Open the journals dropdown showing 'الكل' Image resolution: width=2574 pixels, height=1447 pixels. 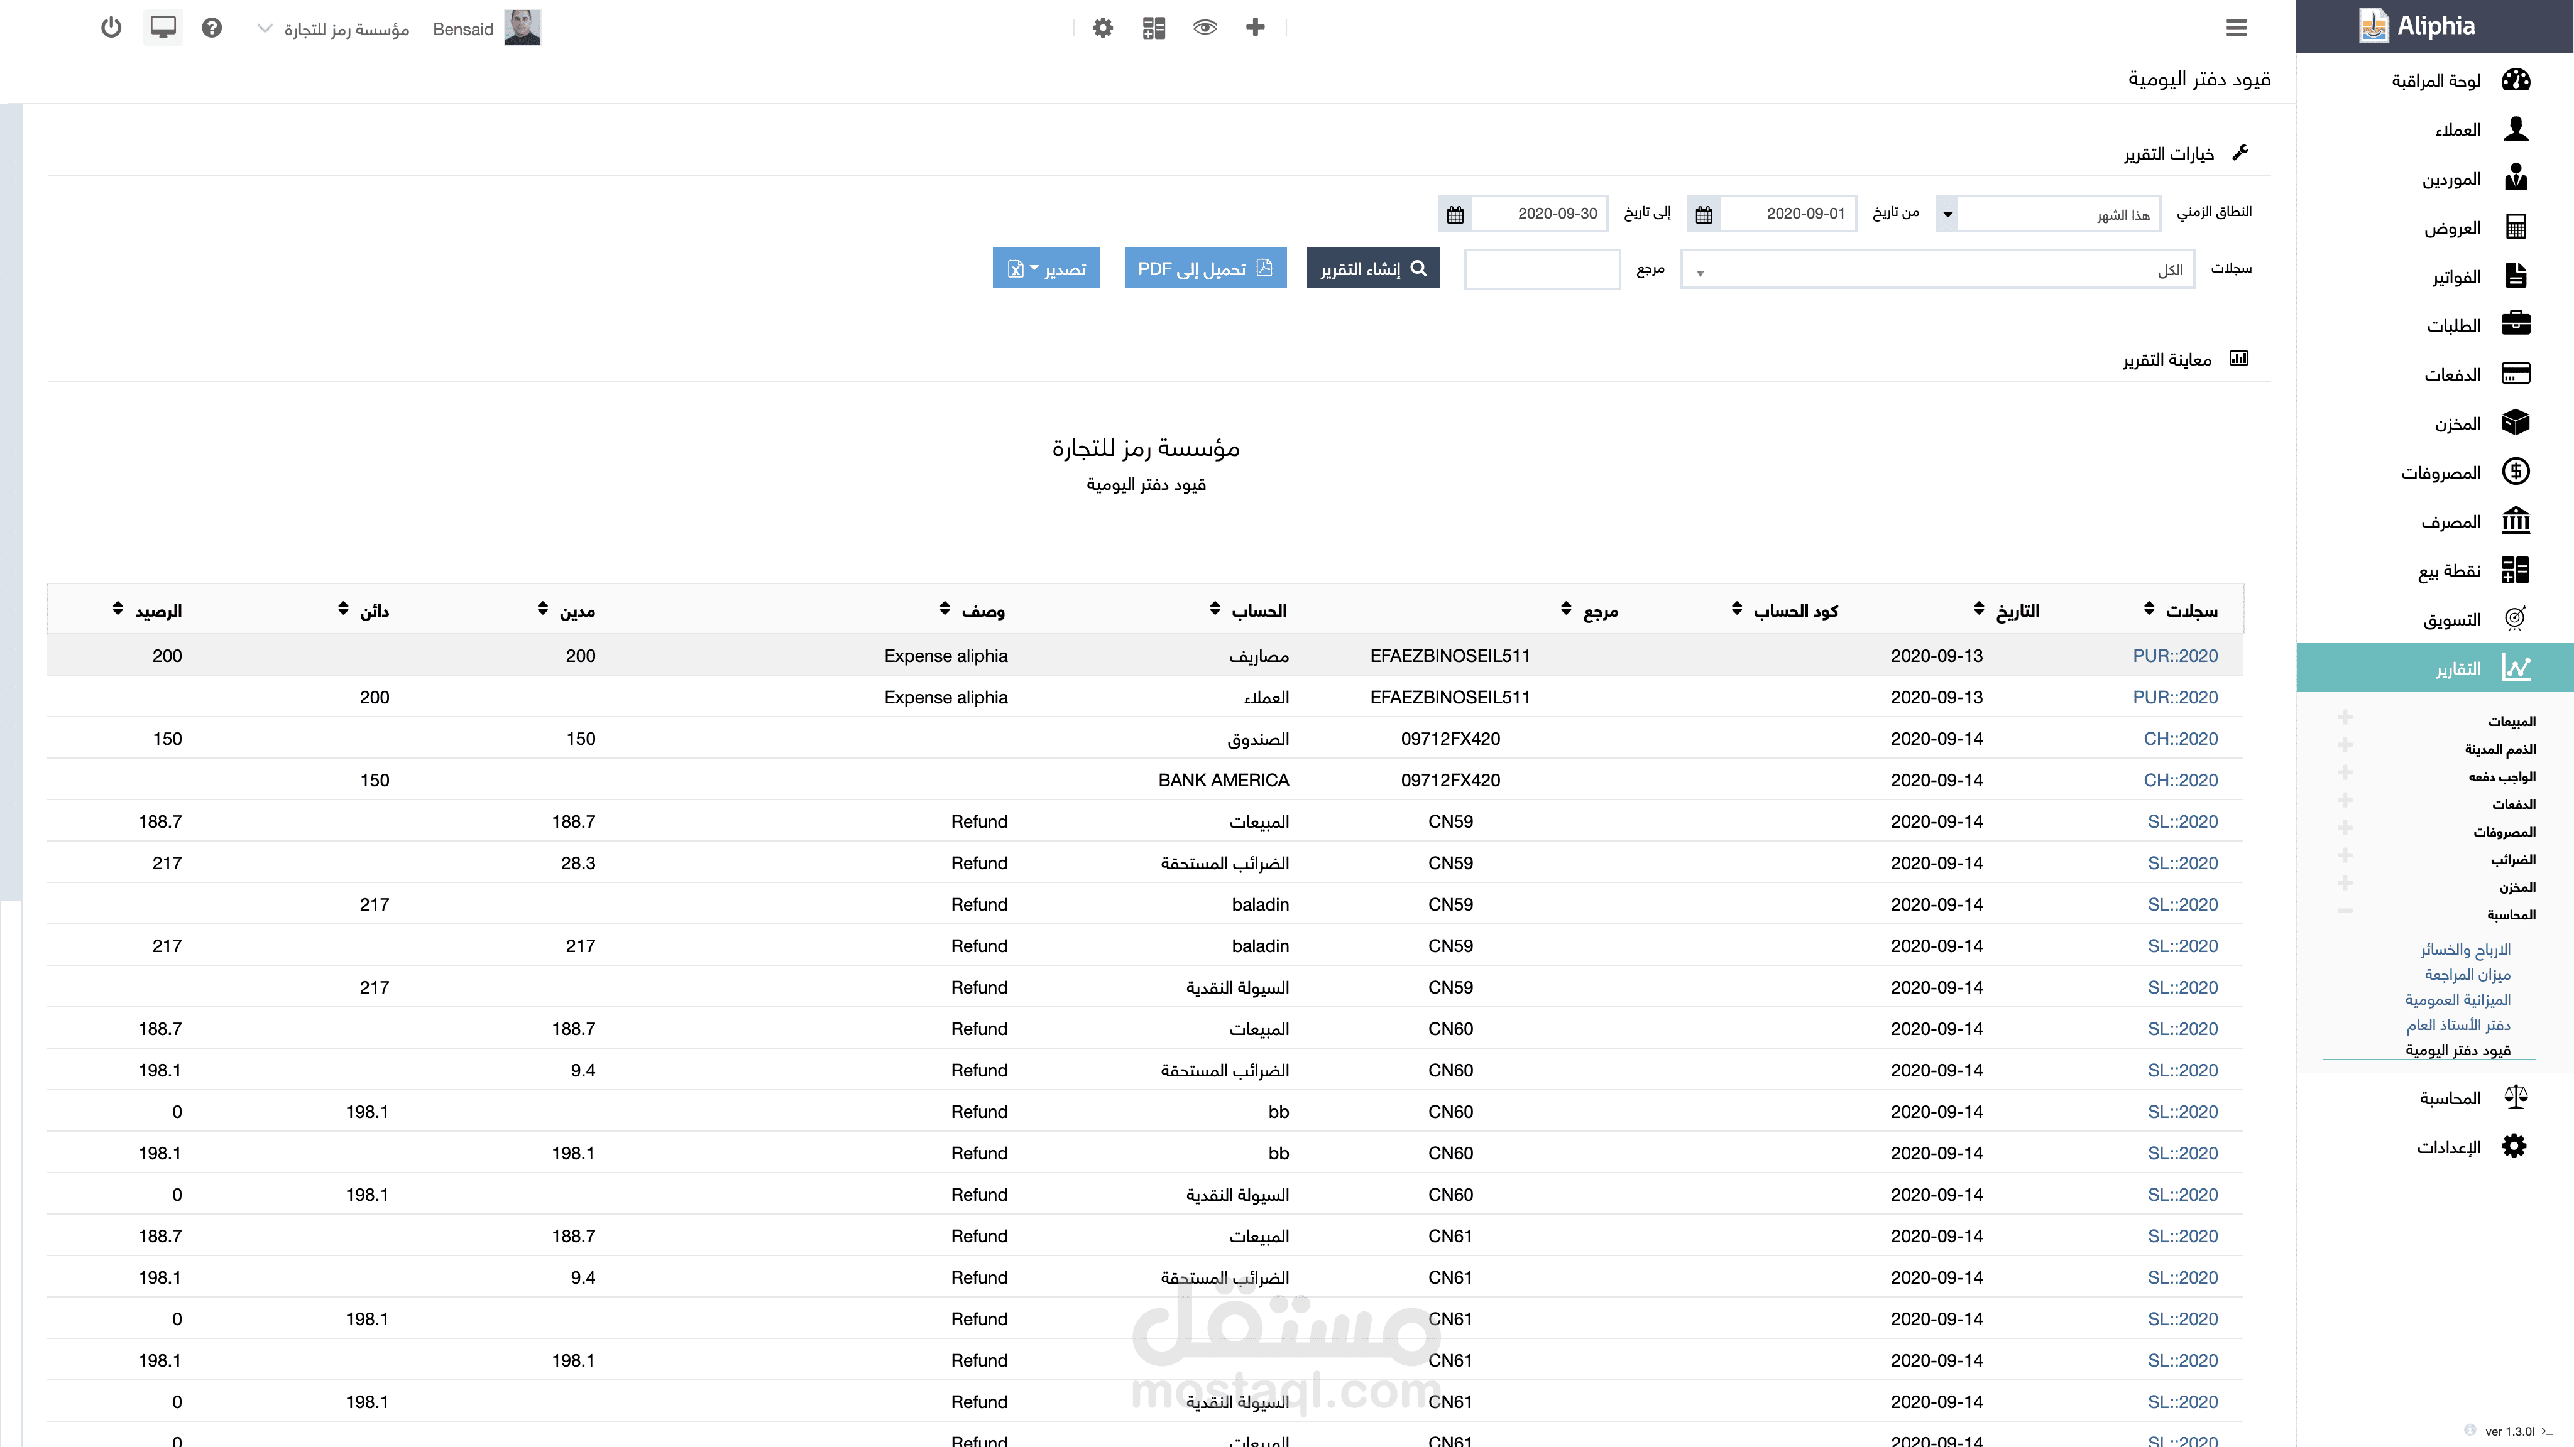pos(1937,269)
